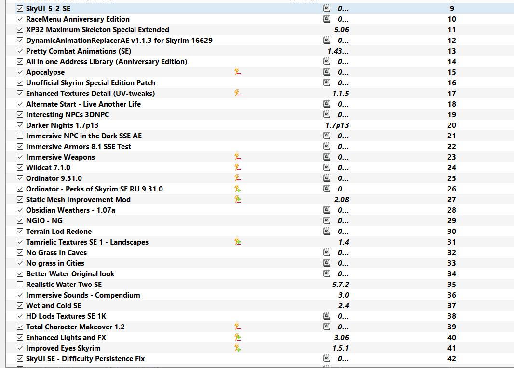Click the conflict flag for Enhanced Textures Detail
The width and height of the screenshot is (514, 368).
coord(238,93)
